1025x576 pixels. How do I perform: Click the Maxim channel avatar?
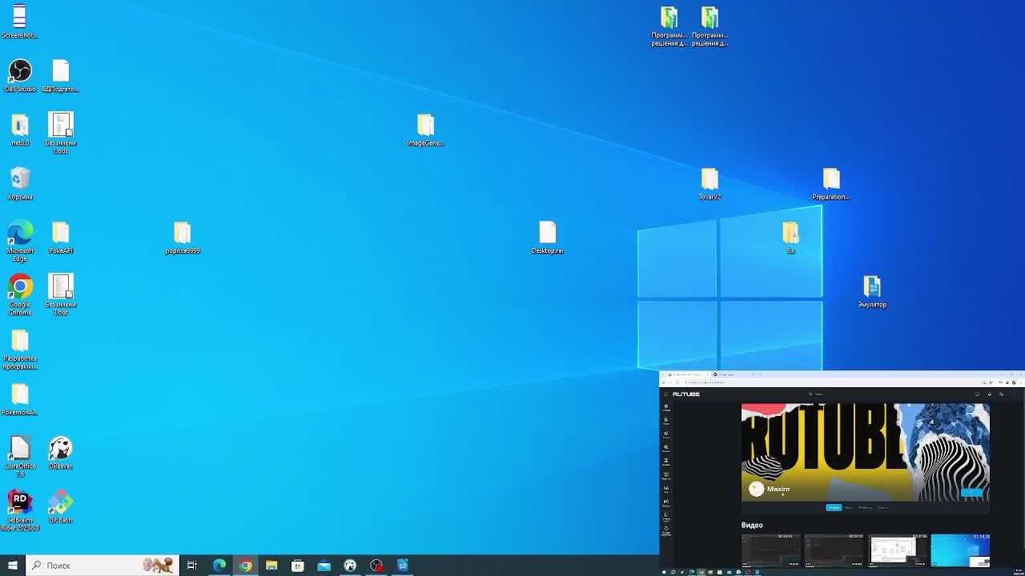click(x=756, y=489)
